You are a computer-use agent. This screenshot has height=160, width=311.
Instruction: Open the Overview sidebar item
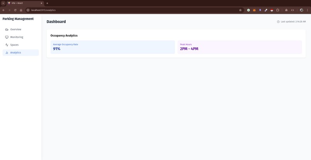(20, 30)
